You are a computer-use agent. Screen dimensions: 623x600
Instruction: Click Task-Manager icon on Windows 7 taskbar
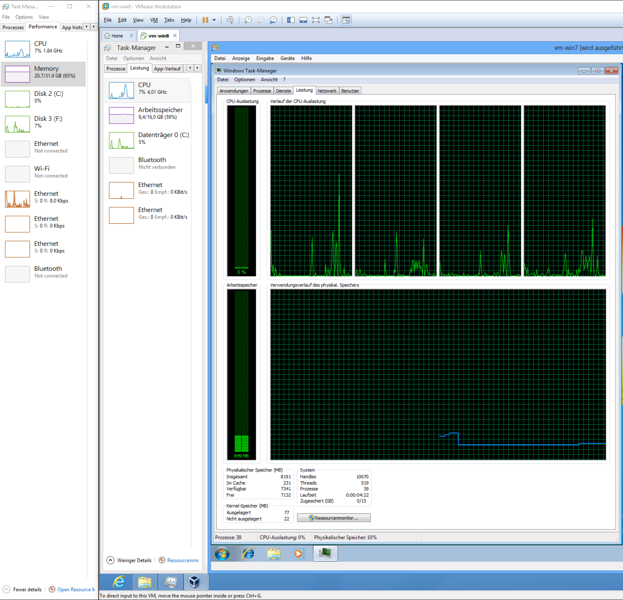coord(325,553)
